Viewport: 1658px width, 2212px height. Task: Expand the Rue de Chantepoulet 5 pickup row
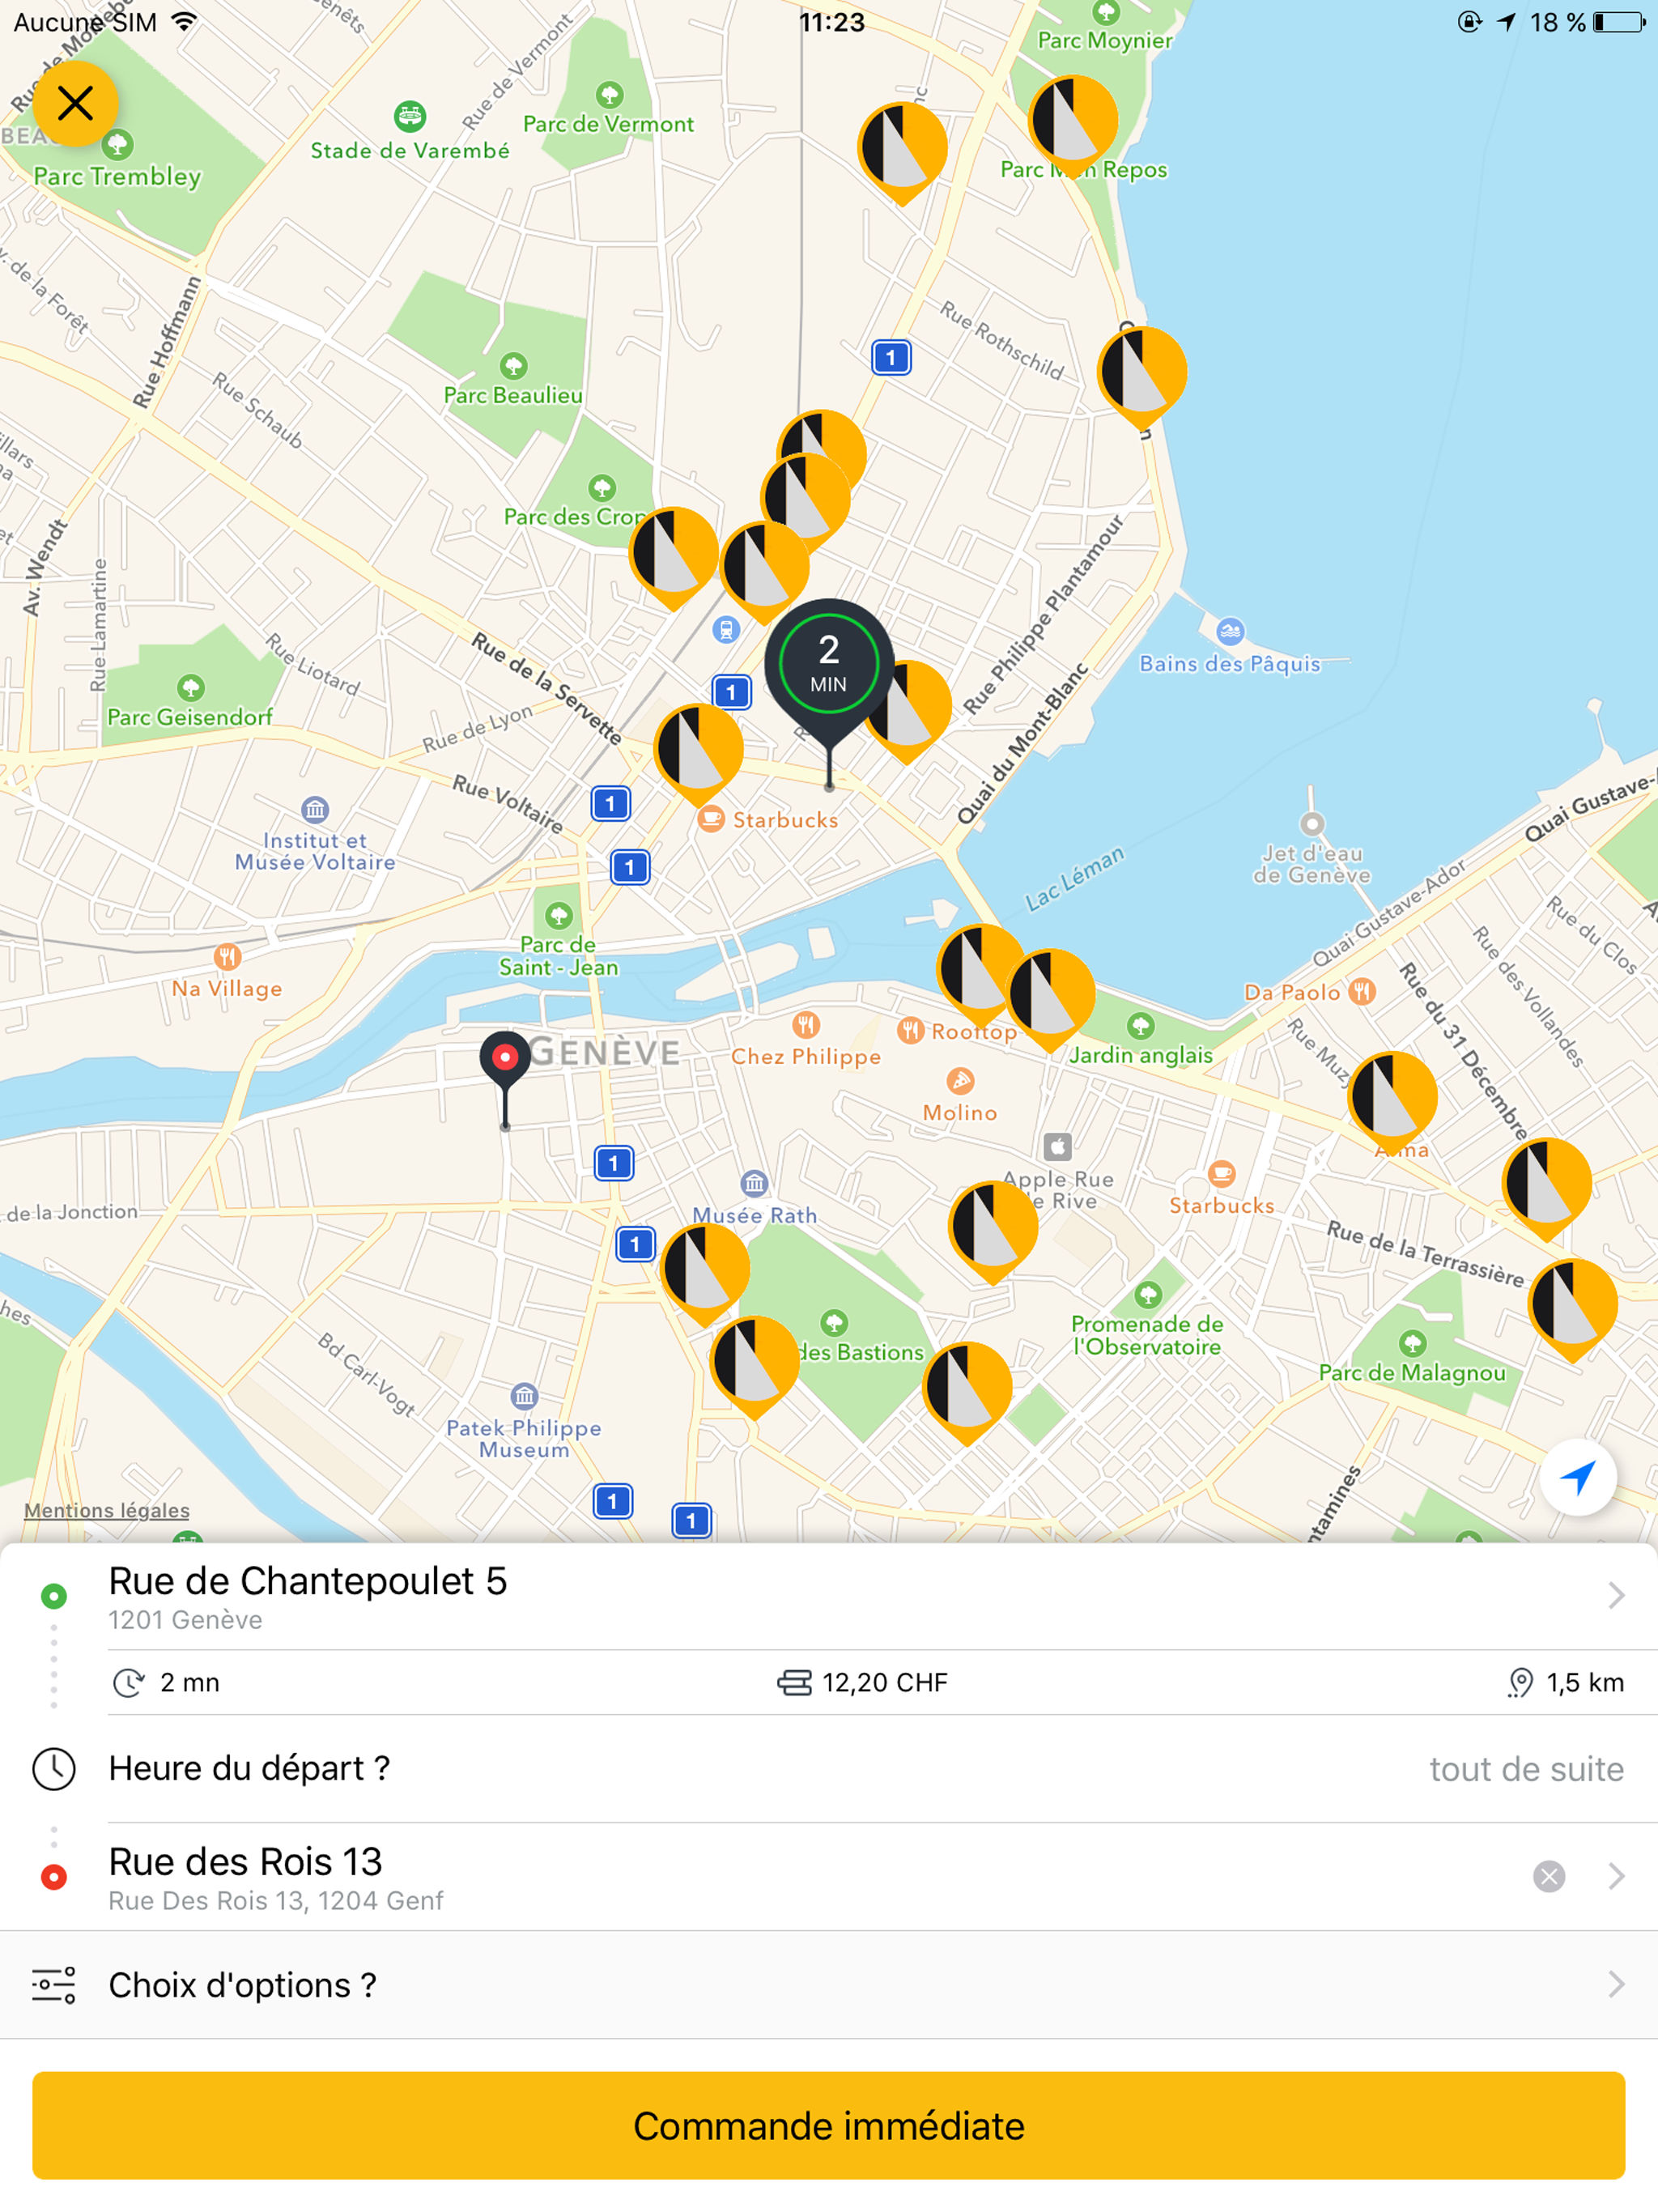829,1596
